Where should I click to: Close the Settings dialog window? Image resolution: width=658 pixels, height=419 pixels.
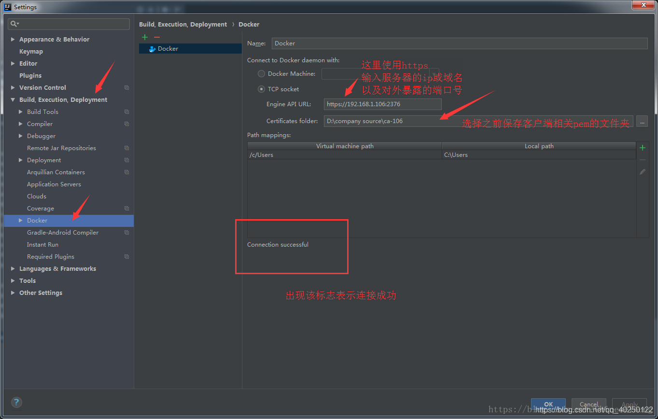[643, 4]
